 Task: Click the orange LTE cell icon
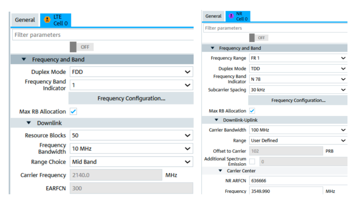click(x=47, y=20)
